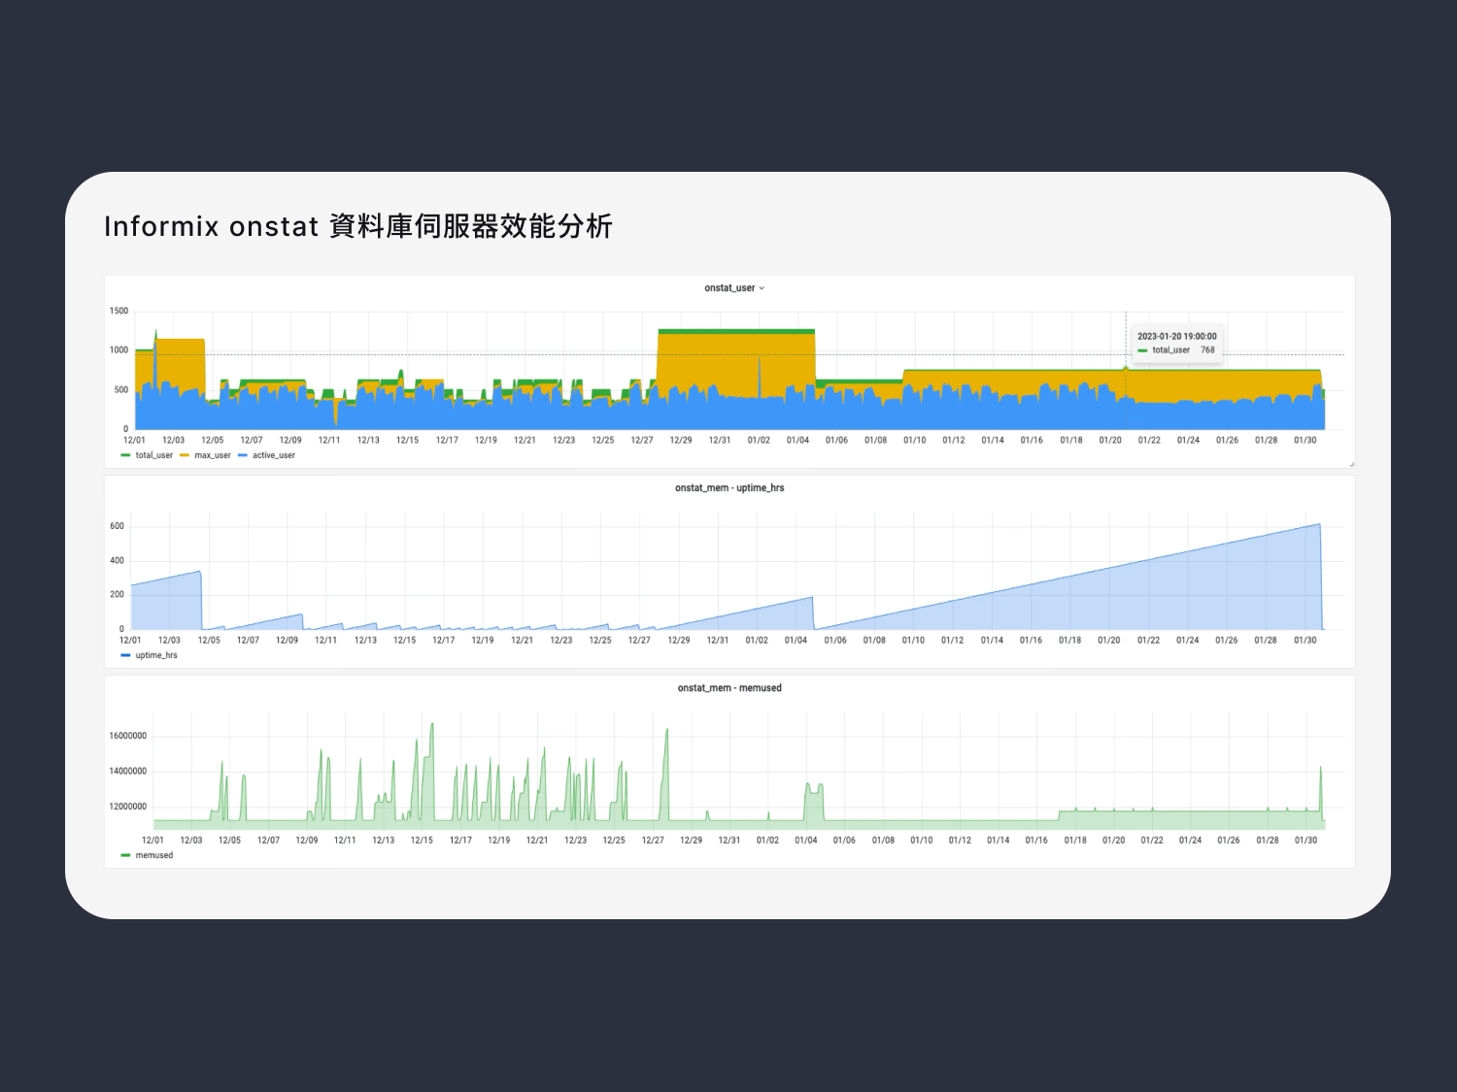Click the uptime peak above 600 near 01/30

click(1319, 525)
